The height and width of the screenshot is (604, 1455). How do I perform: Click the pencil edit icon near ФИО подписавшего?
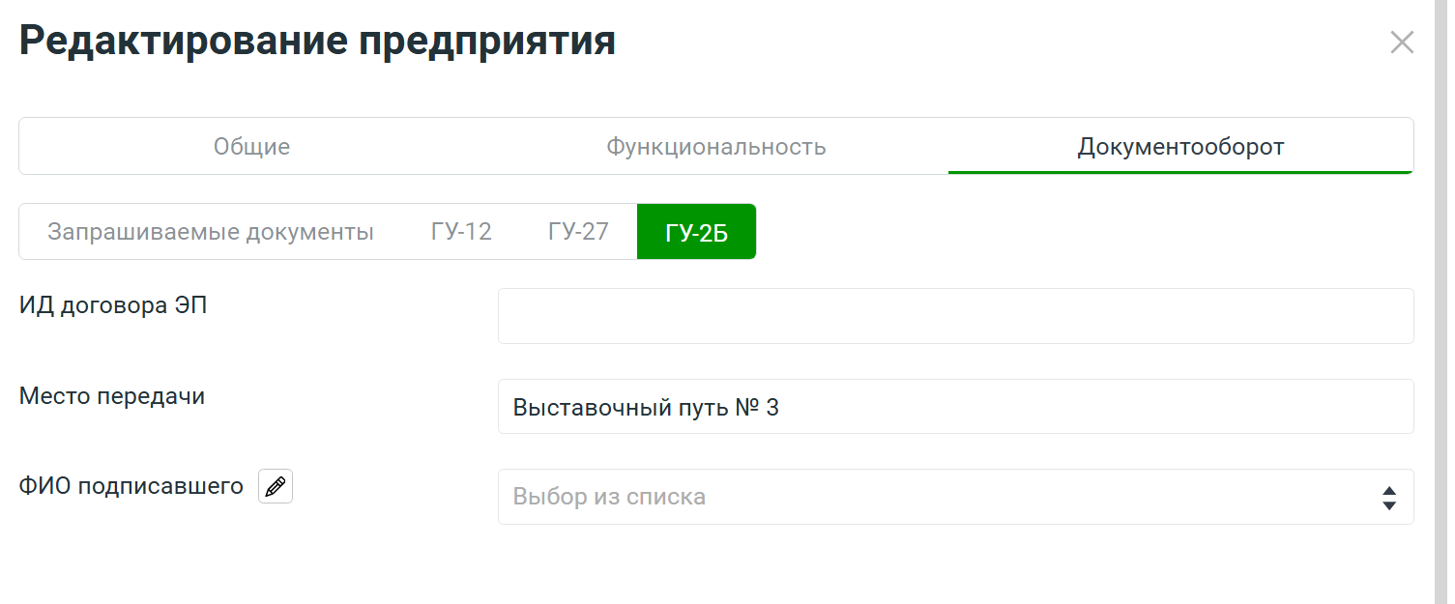276,487
